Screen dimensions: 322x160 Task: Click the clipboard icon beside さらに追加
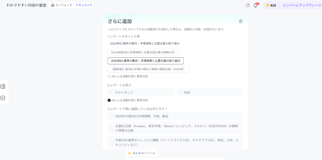(241, 21)
